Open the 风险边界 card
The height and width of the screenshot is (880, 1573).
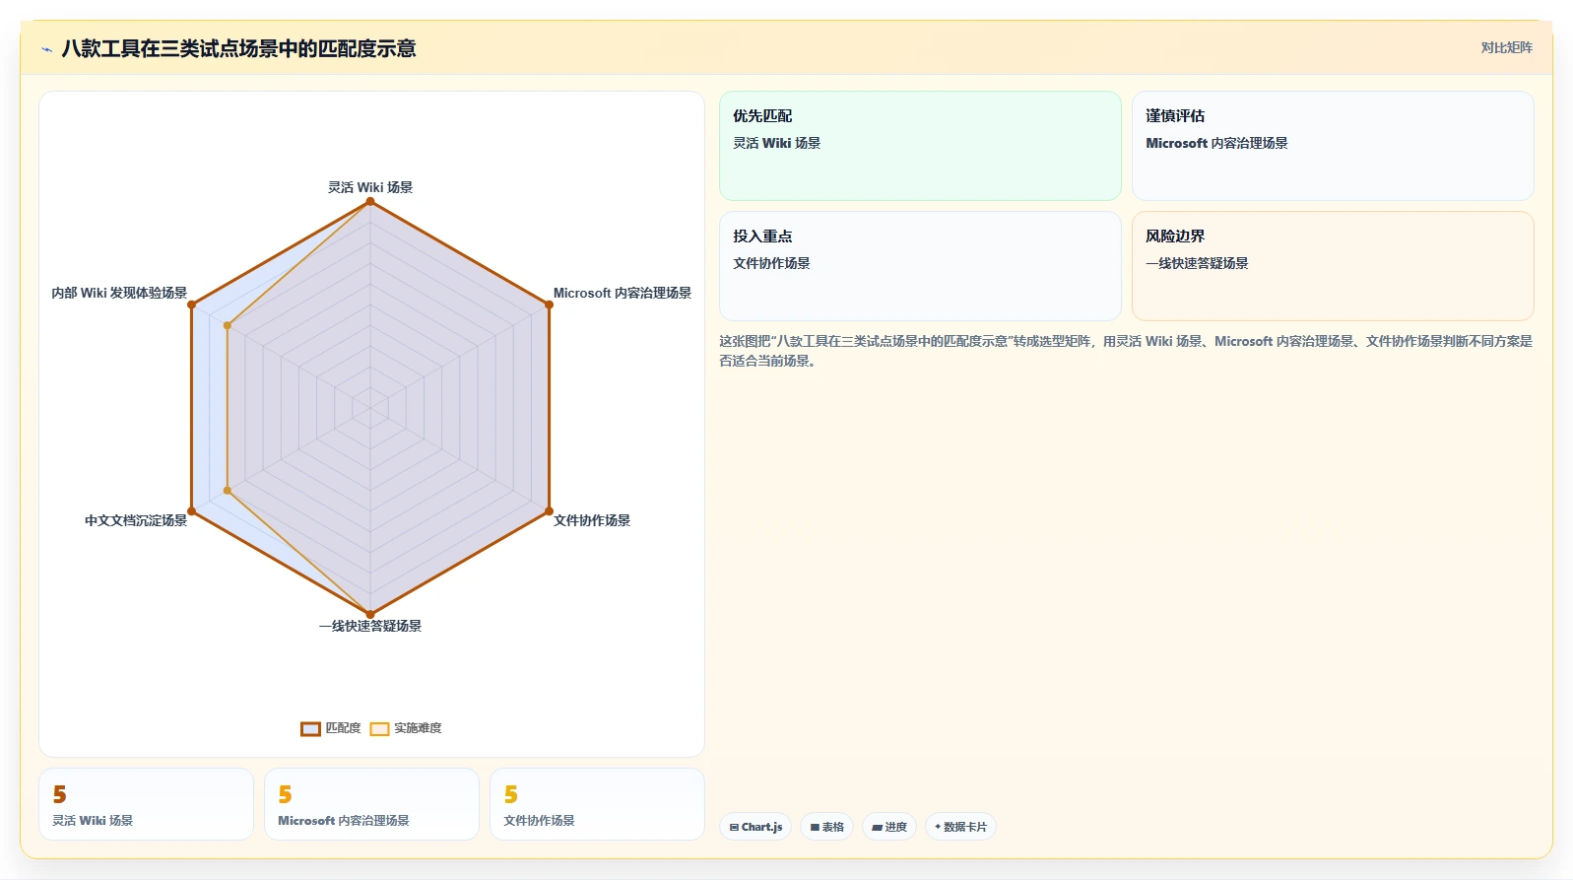[1333, 266]
